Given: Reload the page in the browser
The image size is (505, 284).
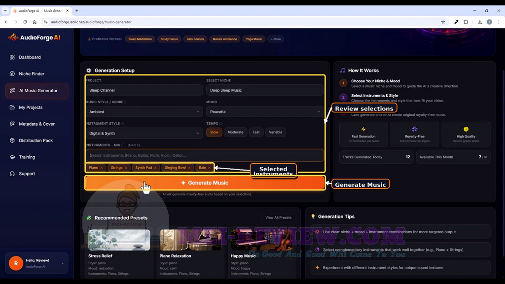Looking at the screenshot, I should (x=25, y=22).
